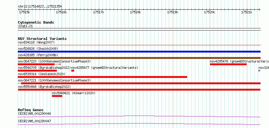
Task: Click the CECR2|NM_001290046 gene label
Action: click(34, 114)
